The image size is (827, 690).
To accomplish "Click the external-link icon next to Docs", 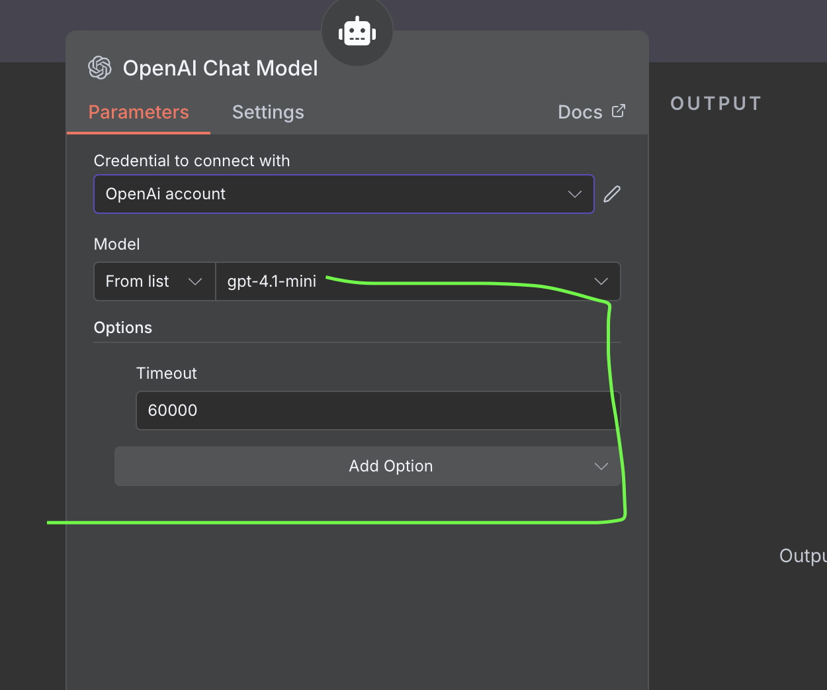I will coord(619,111).
